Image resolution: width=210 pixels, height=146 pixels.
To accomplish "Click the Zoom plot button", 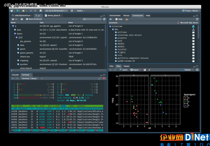I will 123,70.
